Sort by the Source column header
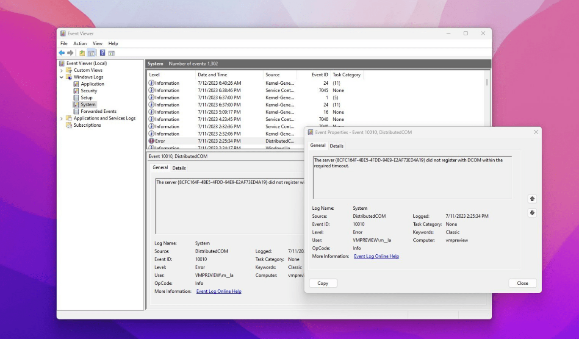Screen dimensions: 579x339 point(280,75)
